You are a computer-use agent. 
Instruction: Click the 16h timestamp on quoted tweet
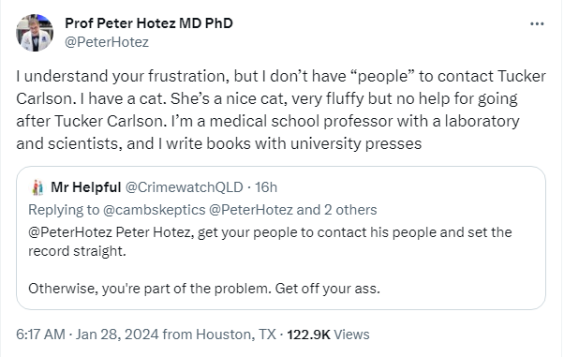pos(266,187)
